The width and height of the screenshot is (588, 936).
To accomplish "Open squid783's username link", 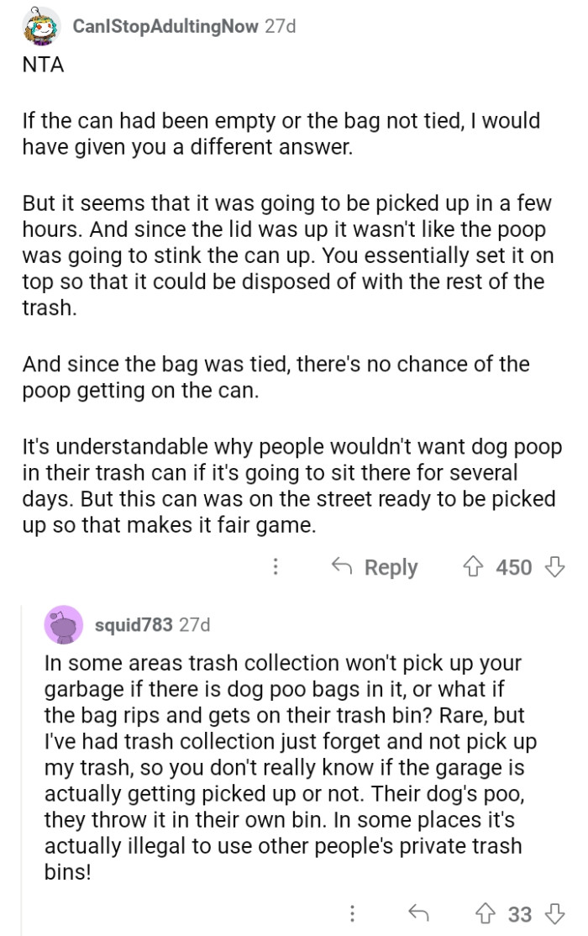I will point(134,624).
